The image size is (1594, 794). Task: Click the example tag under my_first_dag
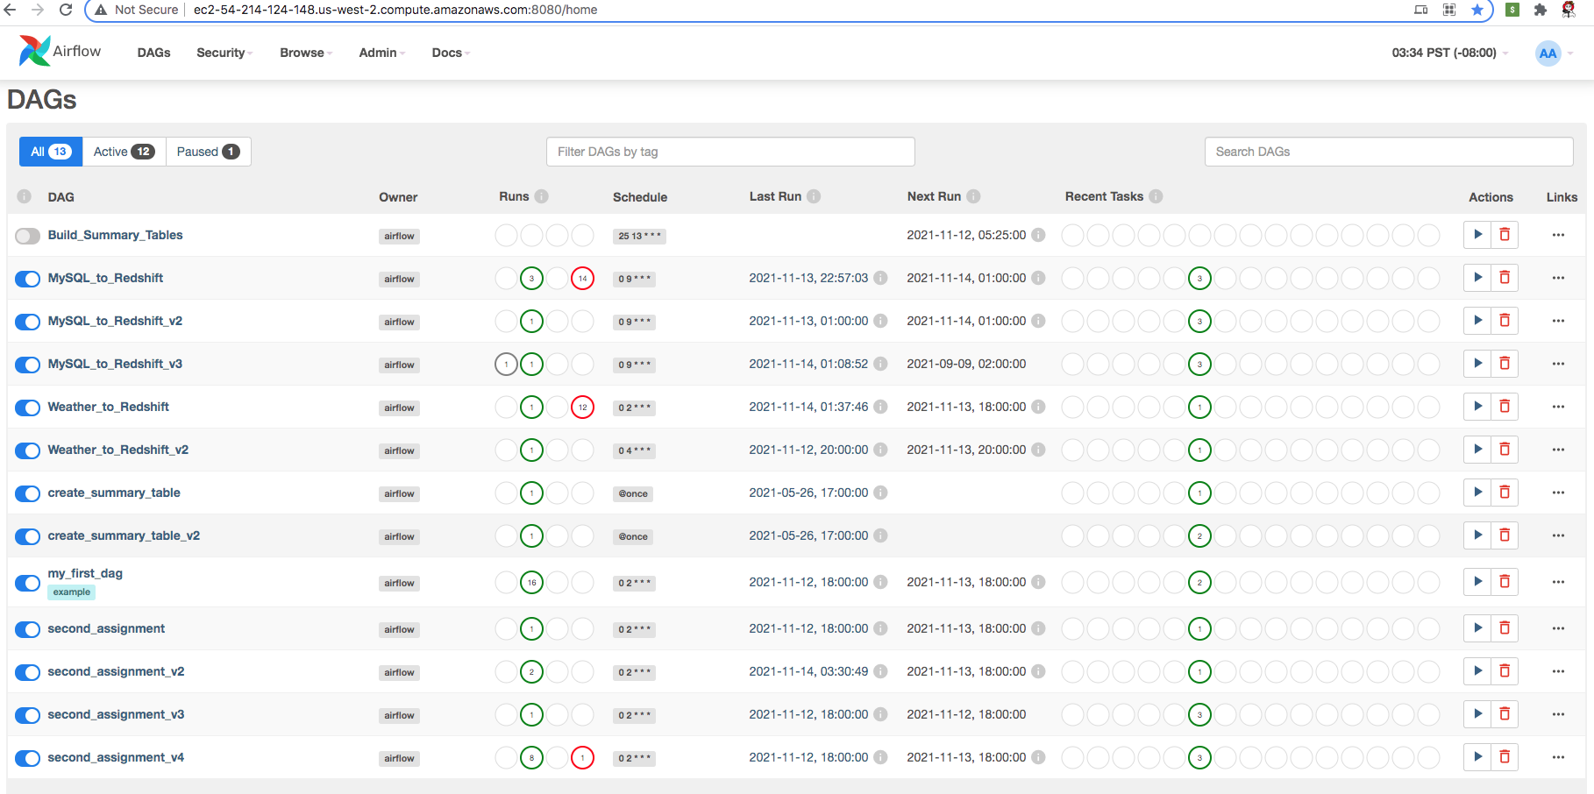coord(72,592)
